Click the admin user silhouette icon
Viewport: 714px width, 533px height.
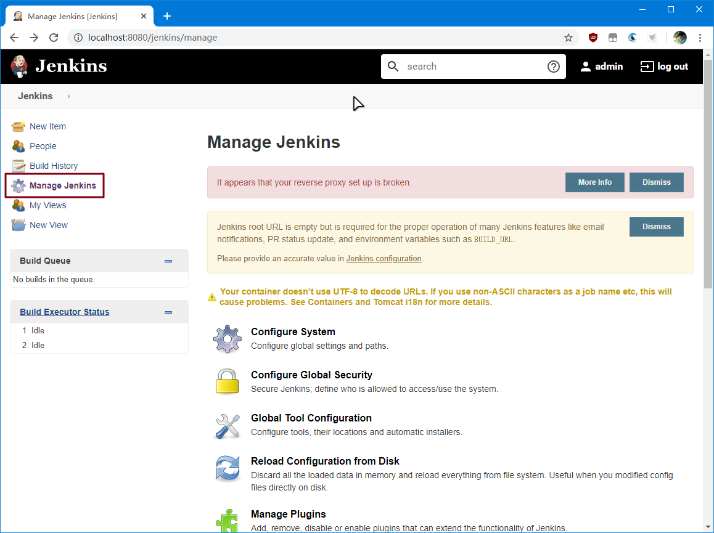click(x=586, y=67)
